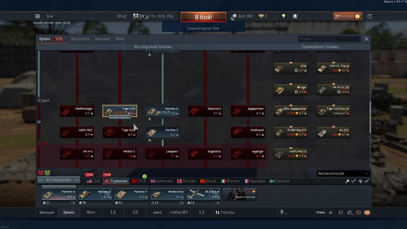Select the Ostwind II vehicle card
This screenshot has height=229, width=407.
pyautogui.click(x=205, y=111)
